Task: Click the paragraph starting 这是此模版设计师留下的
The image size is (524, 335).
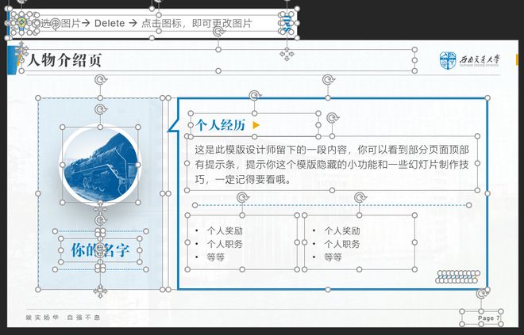Action: pyautogui.click(x=332, y=165)
